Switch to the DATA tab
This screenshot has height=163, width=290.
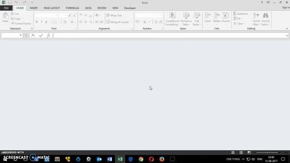click(88, 8)
